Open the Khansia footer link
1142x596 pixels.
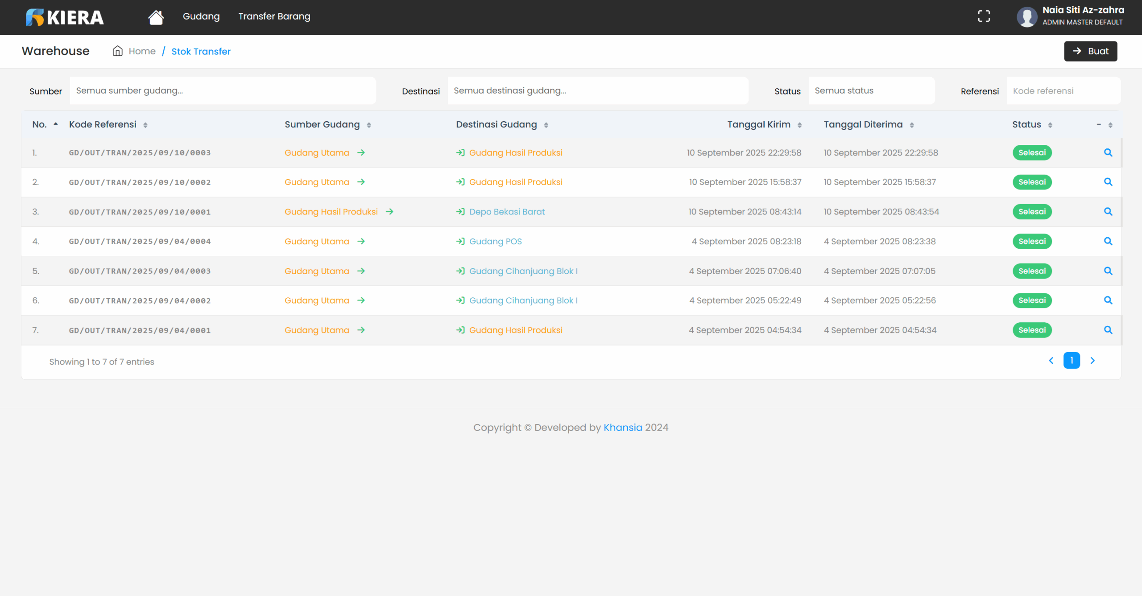coord(622,427)
